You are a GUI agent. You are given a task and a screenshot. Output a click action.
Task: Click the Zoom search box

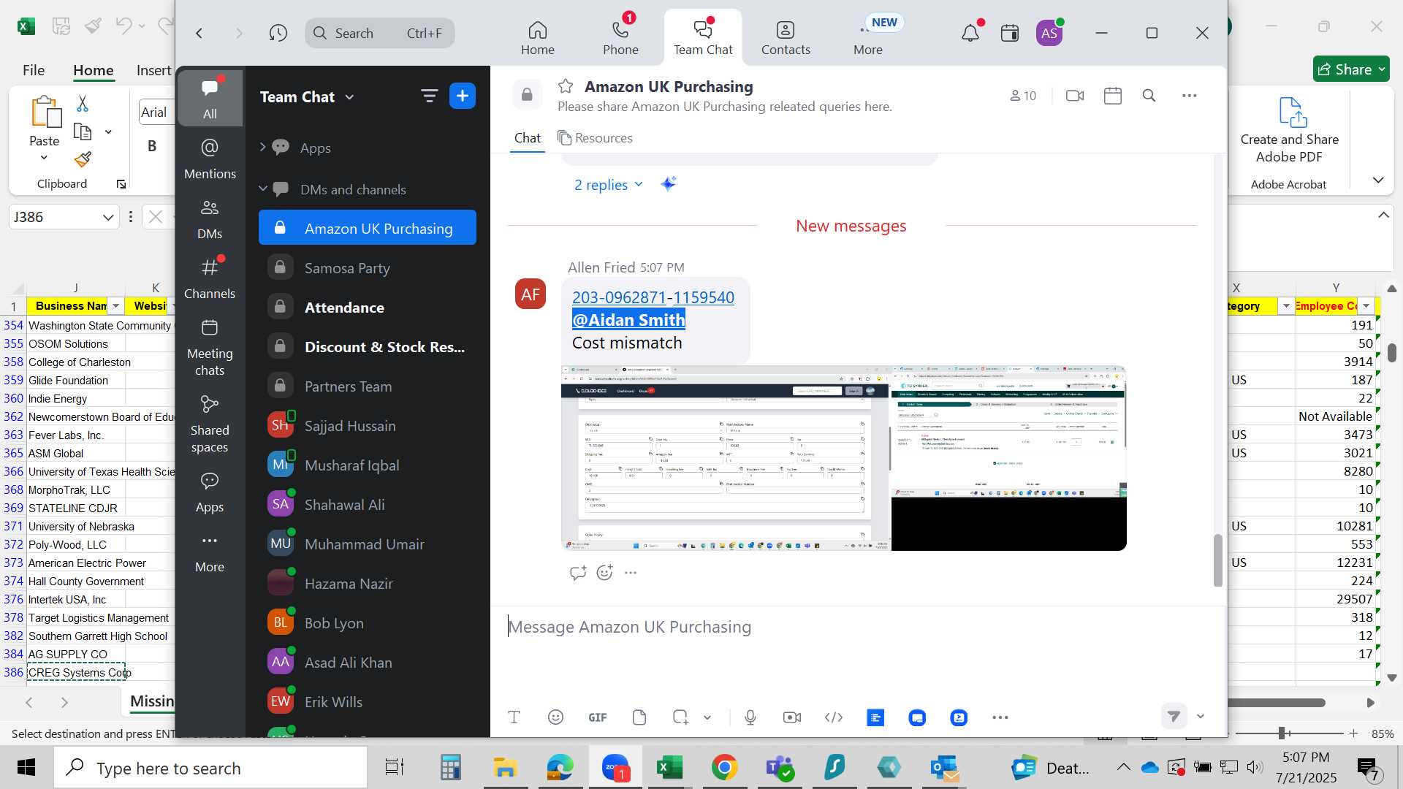point(380,33)
